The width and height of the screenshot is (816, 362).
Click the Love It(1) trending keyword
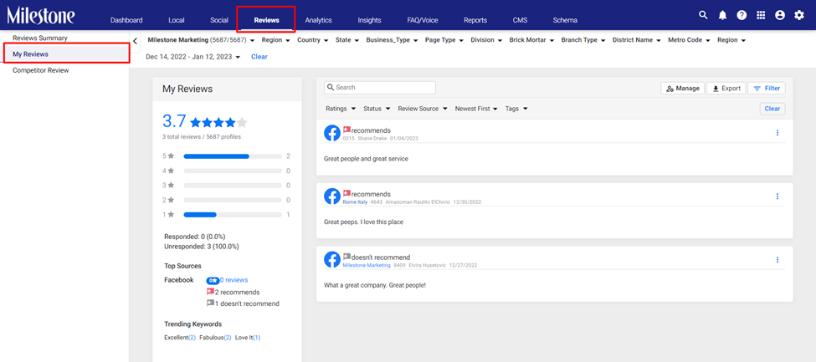pyautogui.click(x=248, y=338)
